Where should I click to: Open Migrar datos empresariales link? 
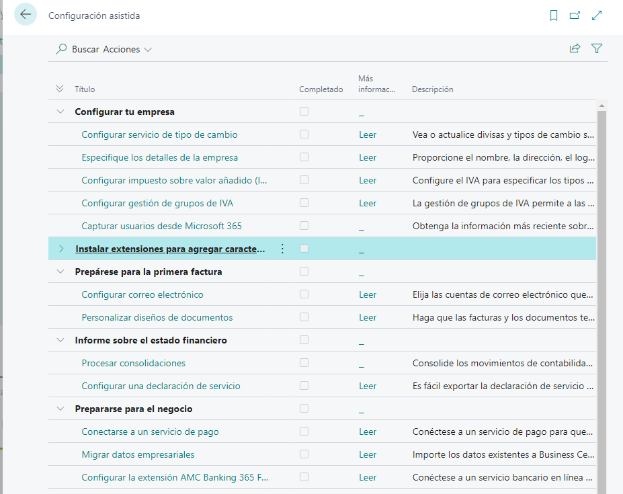(x=138, y=454)
